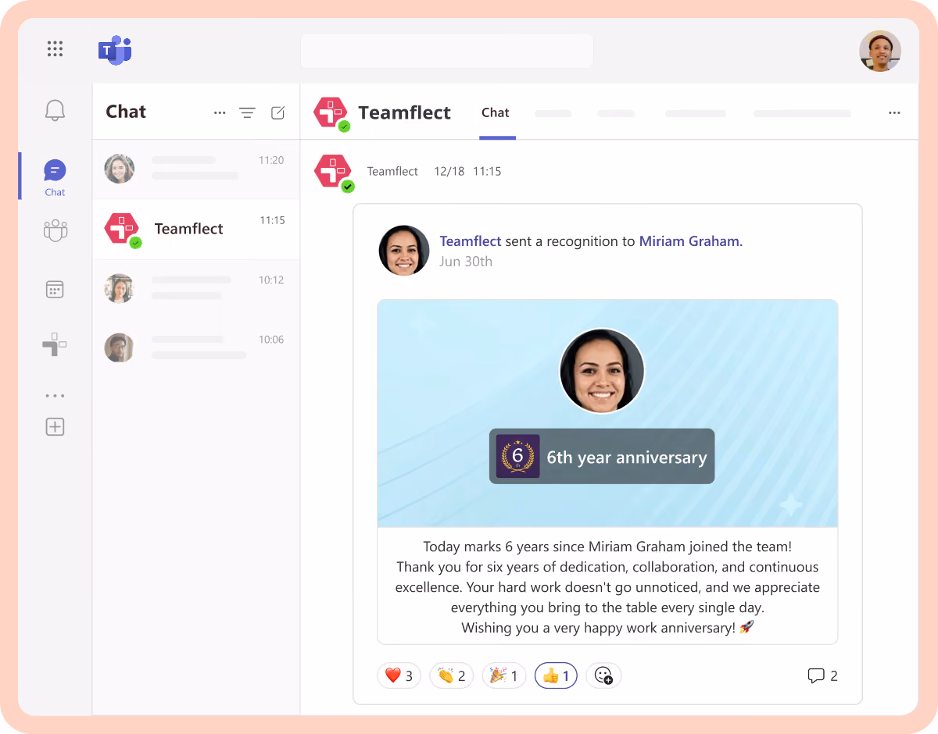The image size is (938, 734).
Task: Toggle the party popper reaction
Action: click(504, 675)
